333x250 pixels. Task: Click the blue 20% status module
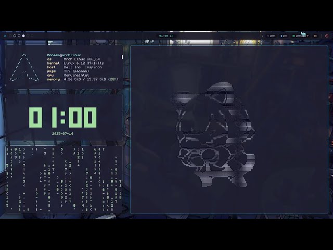[284, 36]
